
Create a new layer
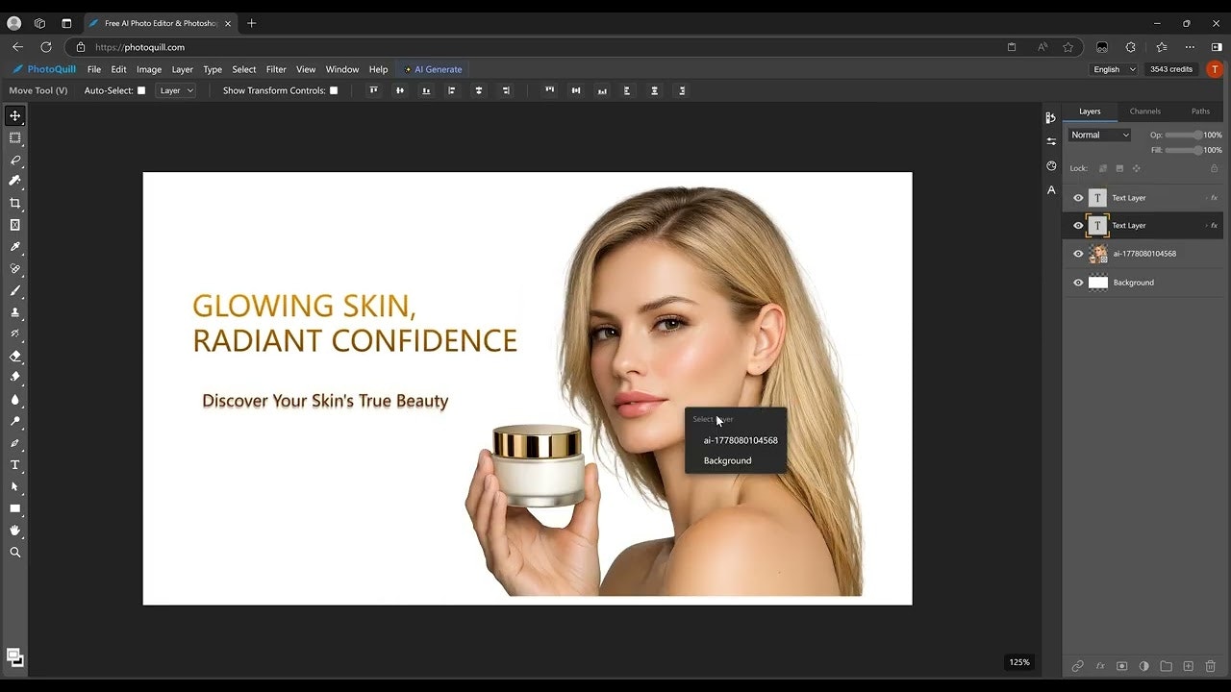tap(1189, 666)
